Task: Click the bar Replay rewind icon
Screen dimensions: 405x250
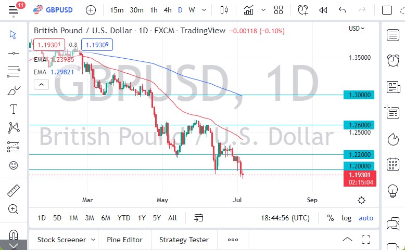Action: click(x=323, y=10)
